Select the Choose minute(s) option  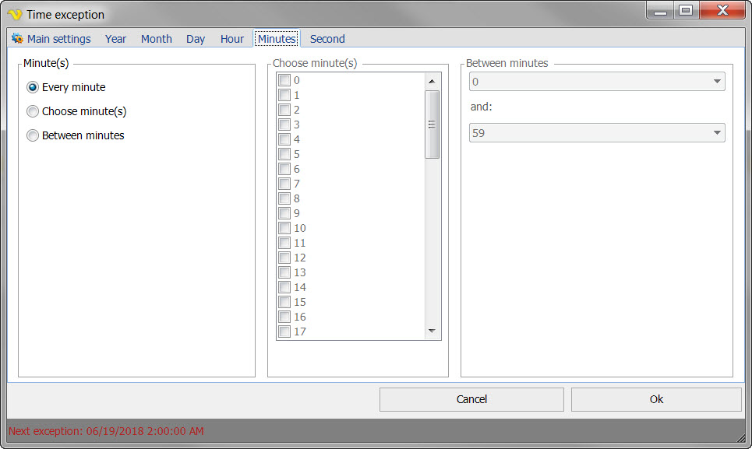pos(33,111)
